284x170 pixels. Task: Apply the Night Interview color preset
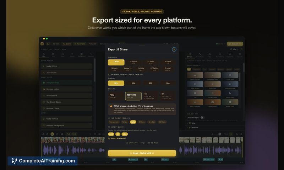click(x=230, y=85)
